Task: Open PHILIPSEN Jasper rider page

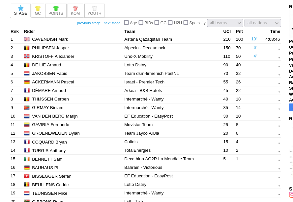Action: coord(50,48)
